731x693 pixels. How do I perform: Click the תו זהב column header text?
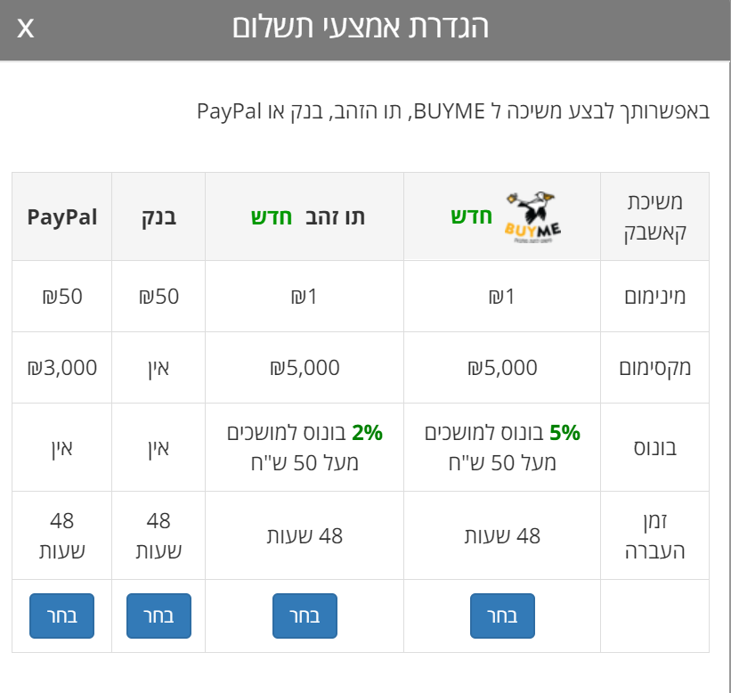tap(335, 216)
